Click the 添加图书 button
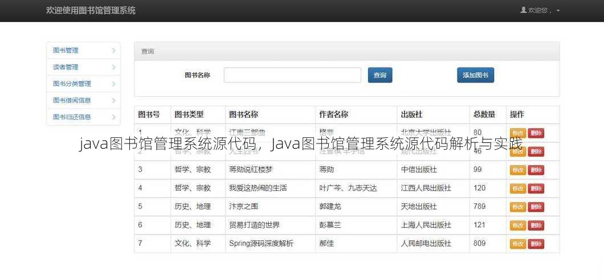 tap(475, 75)
